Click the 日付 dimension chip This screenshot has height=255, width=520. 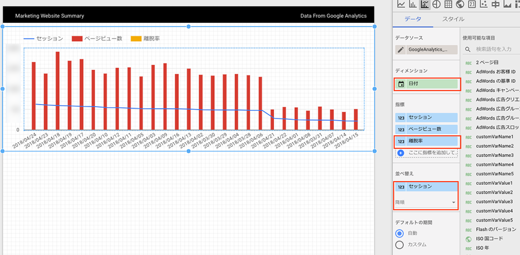pos(426,84)
